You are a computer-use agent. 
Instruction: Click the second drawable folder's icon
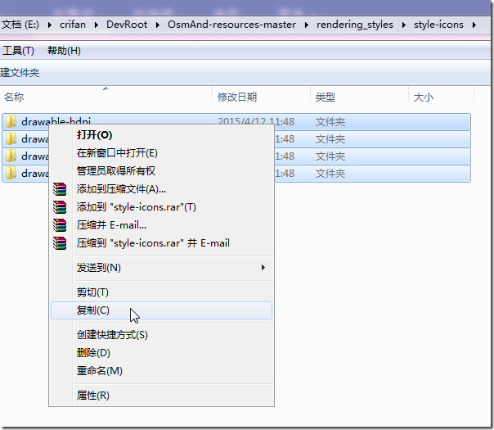click(x=11, y=138)
